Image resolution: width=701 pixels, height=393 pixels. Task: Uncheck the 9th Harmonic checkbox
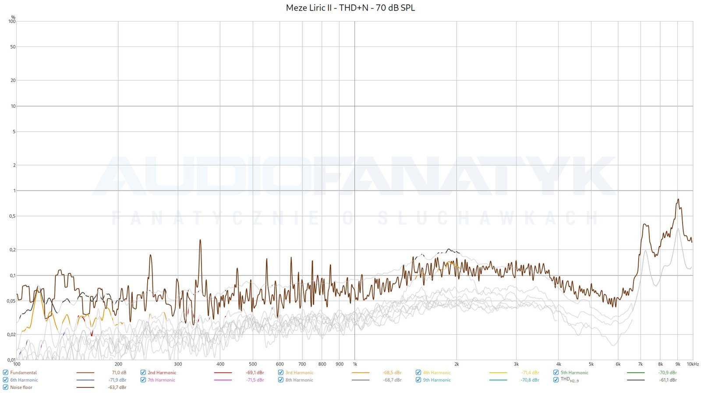(x=418, y=380)
